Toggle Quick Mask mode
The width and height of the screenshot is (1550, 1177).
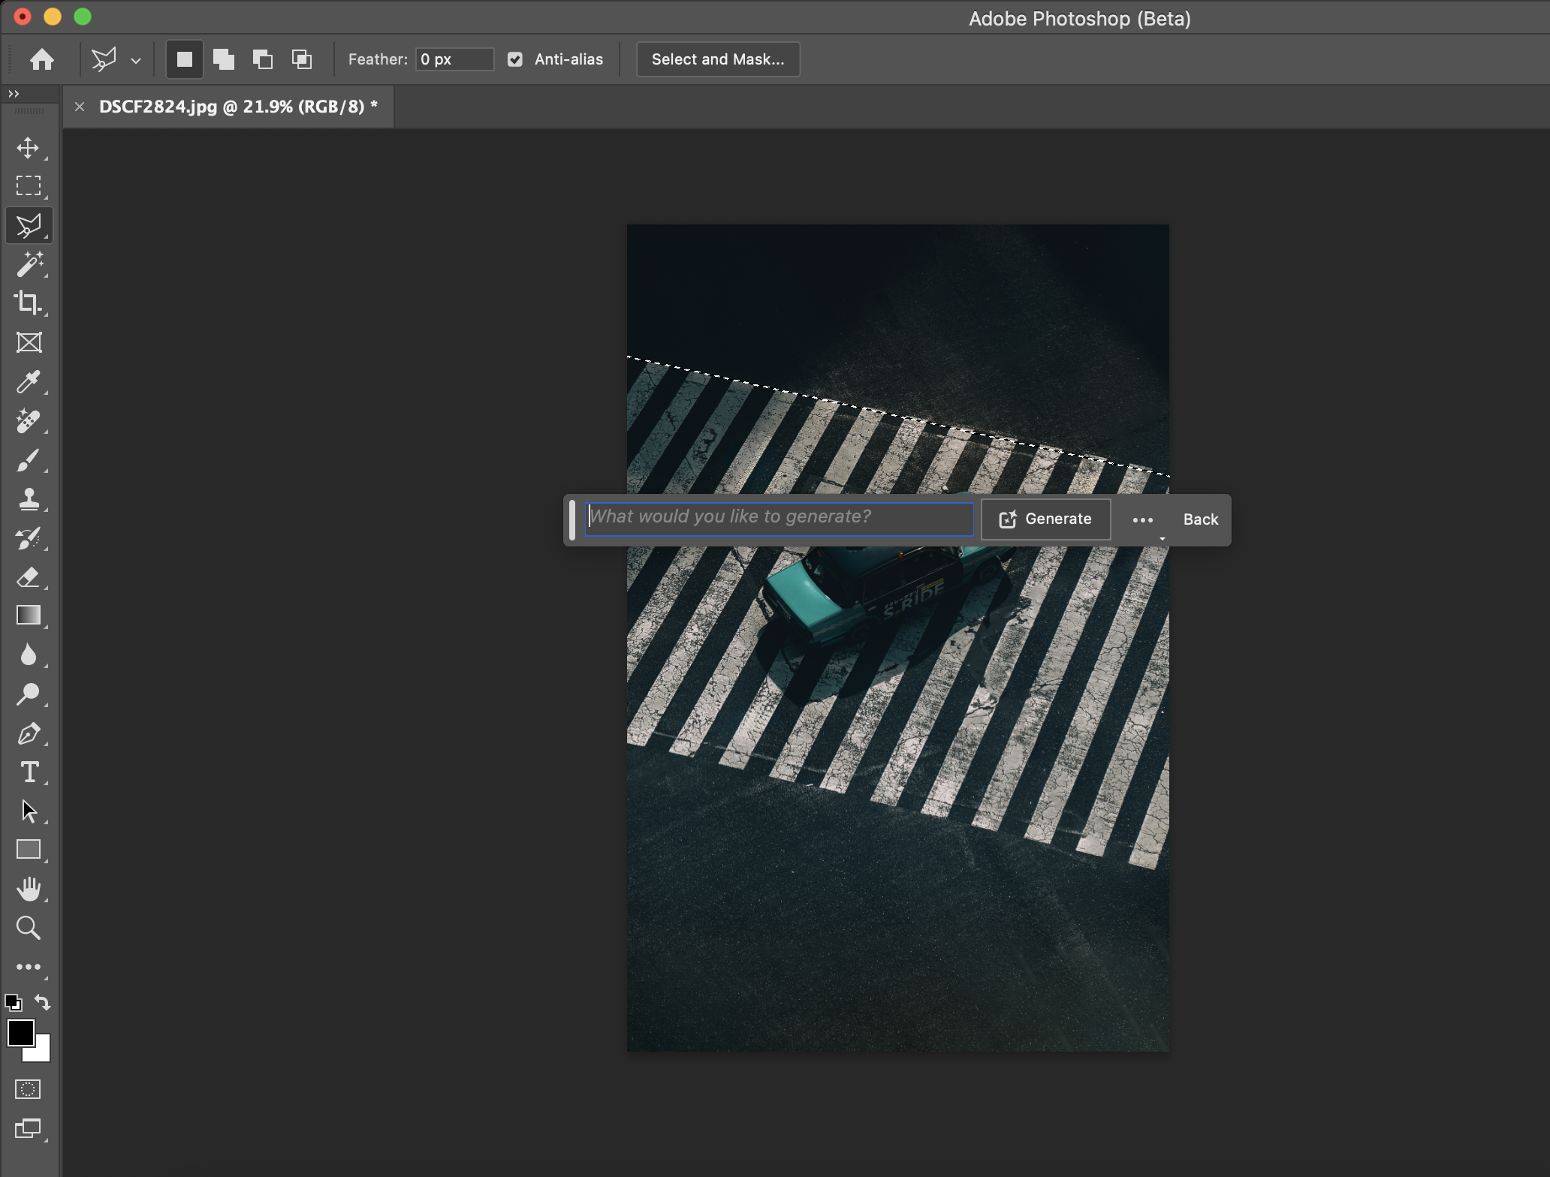click(29, 1089)
